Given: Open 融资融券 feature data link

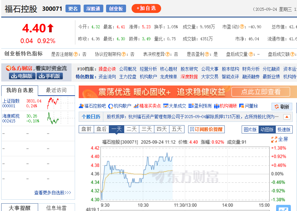Looking at the screenshot, I should 251,77.
